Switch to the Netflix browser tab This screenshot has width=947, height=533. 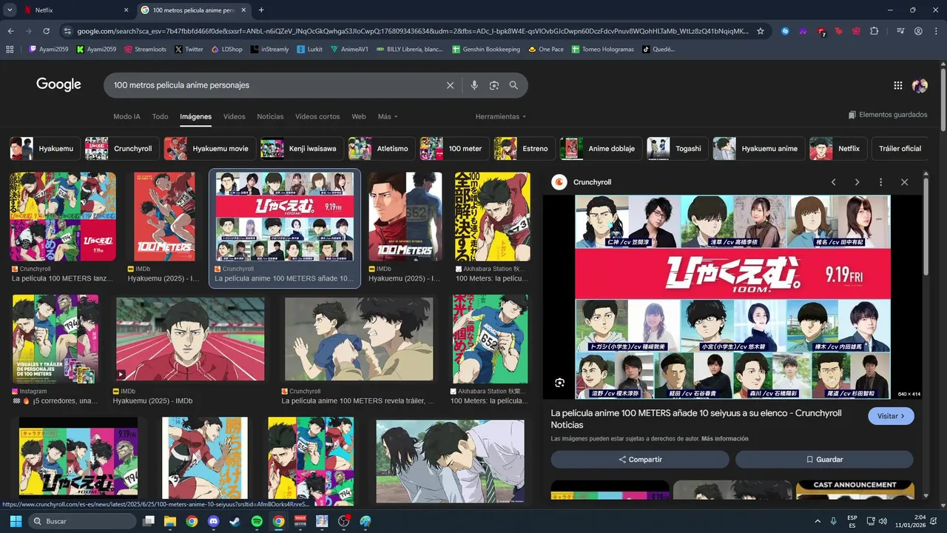[x=74, y=10]
